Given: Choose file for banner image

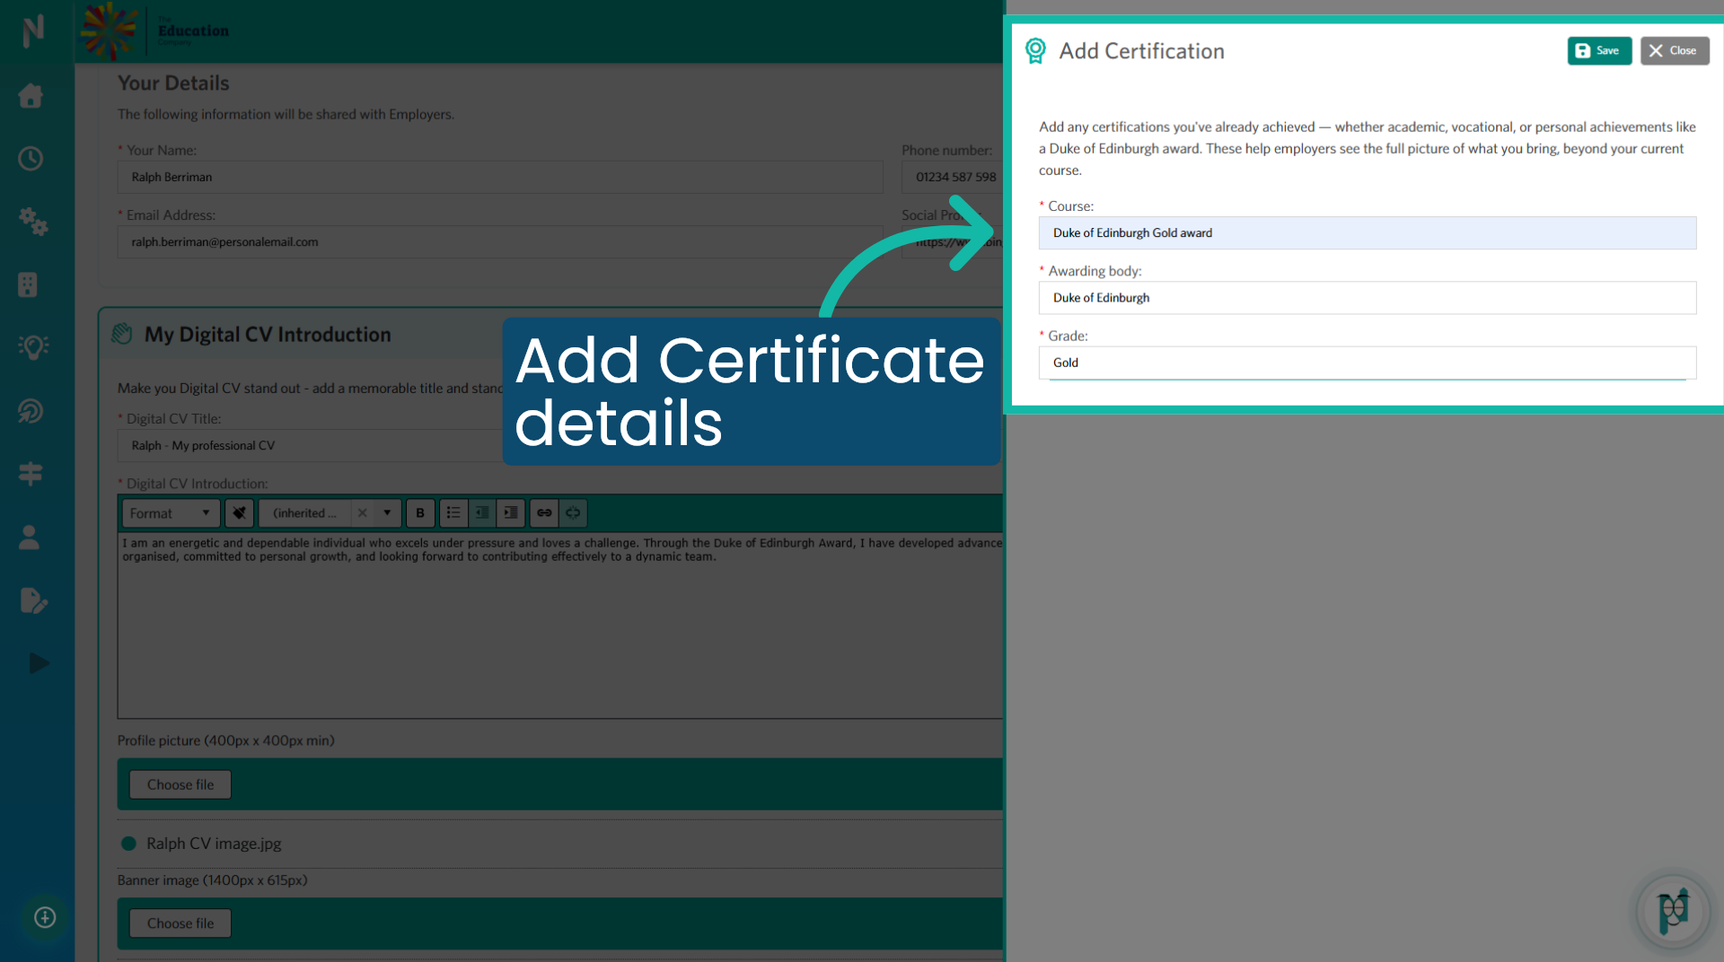Looking at the screenshot, I should point(180,923).
